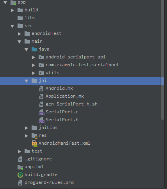Click the vertical scrollbar thumb
Screen dimensions: 167x189
[x=162, y=60]
